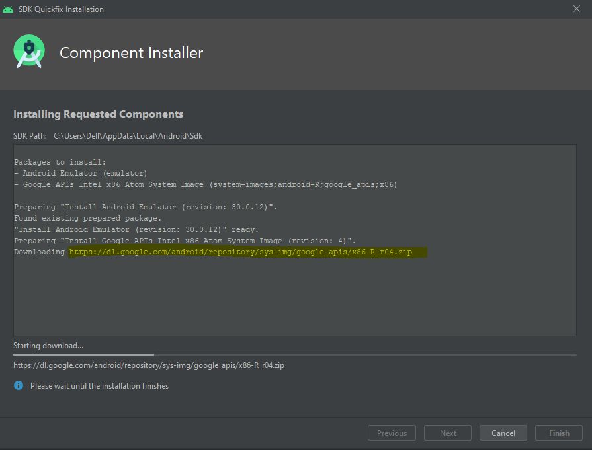Click 'Please wait until the installation finishes' message
Viewport: 592px width, 450px height.
tap(99, 385)
